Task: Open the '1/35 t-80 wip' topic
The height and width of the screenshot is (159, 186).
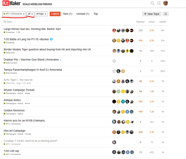Action: (11, 151)
